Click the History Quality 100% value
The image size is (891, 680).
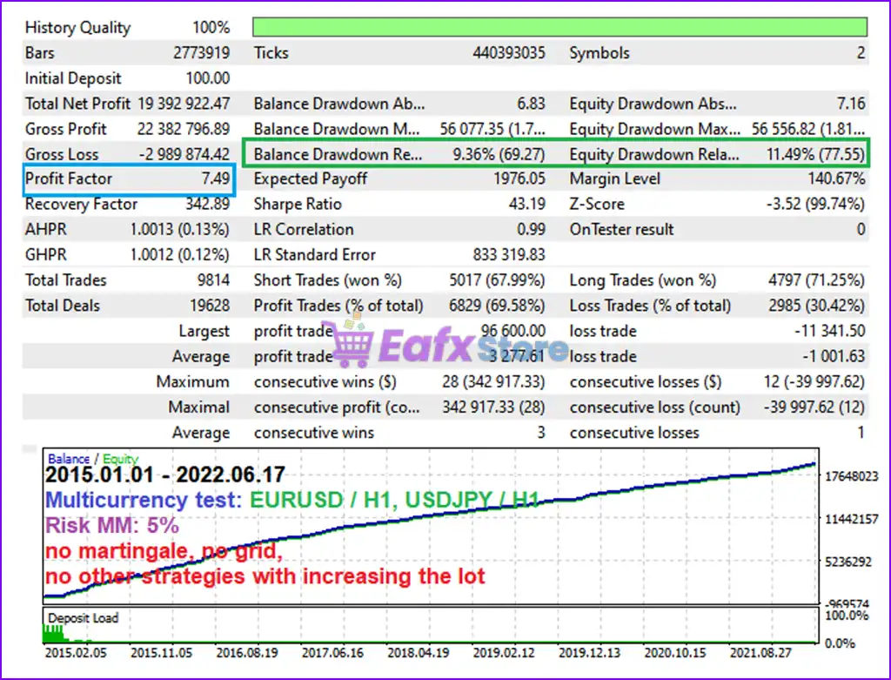pyautogui.click(x=211, y=27)
